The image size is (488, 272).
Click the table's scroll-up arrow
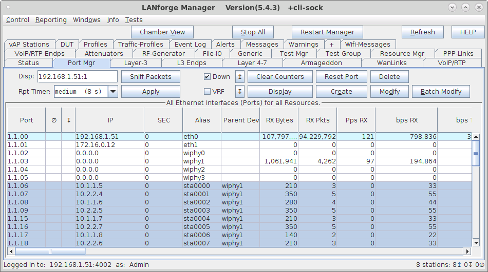[476, 137]
